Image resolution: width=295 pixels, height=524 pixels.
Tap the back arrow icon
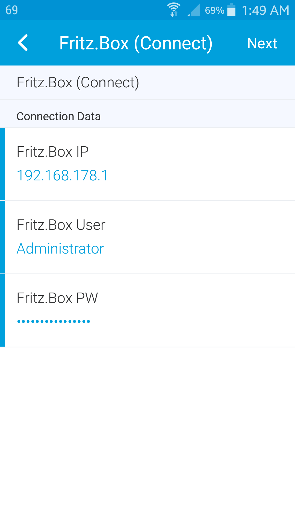point(23,43)
